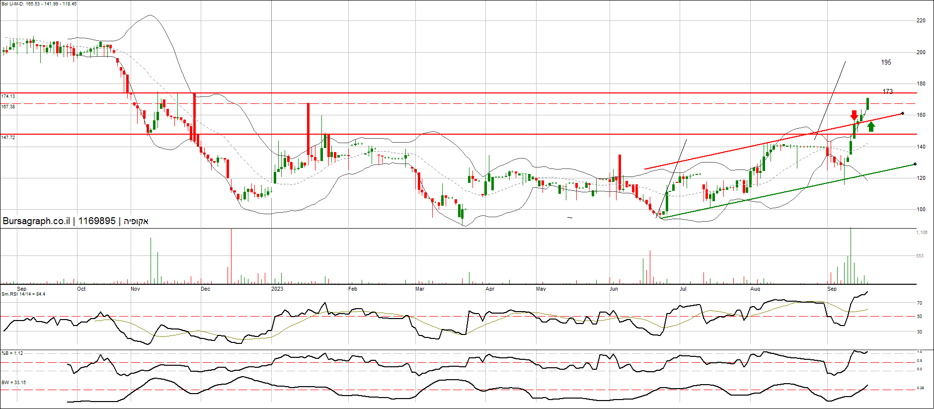Click the 1,106 volume axis label

coord(922,233)
